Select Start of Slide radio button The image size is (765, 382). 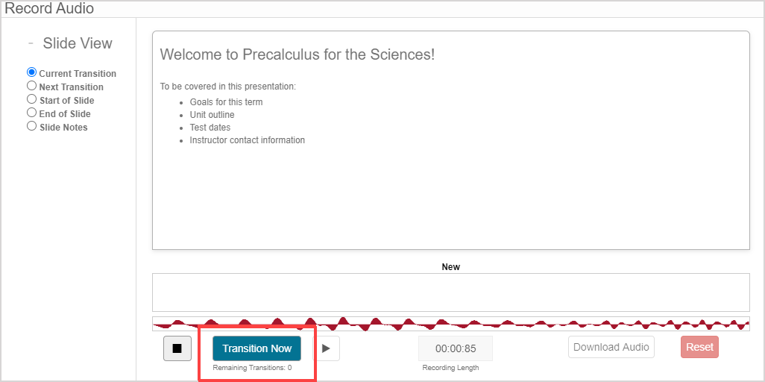(x=32, y=100)
